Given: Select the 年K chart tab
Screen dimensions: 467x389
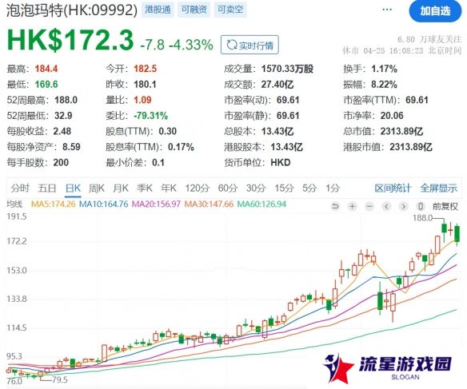Looking at the screenshot, I should 169,188.
